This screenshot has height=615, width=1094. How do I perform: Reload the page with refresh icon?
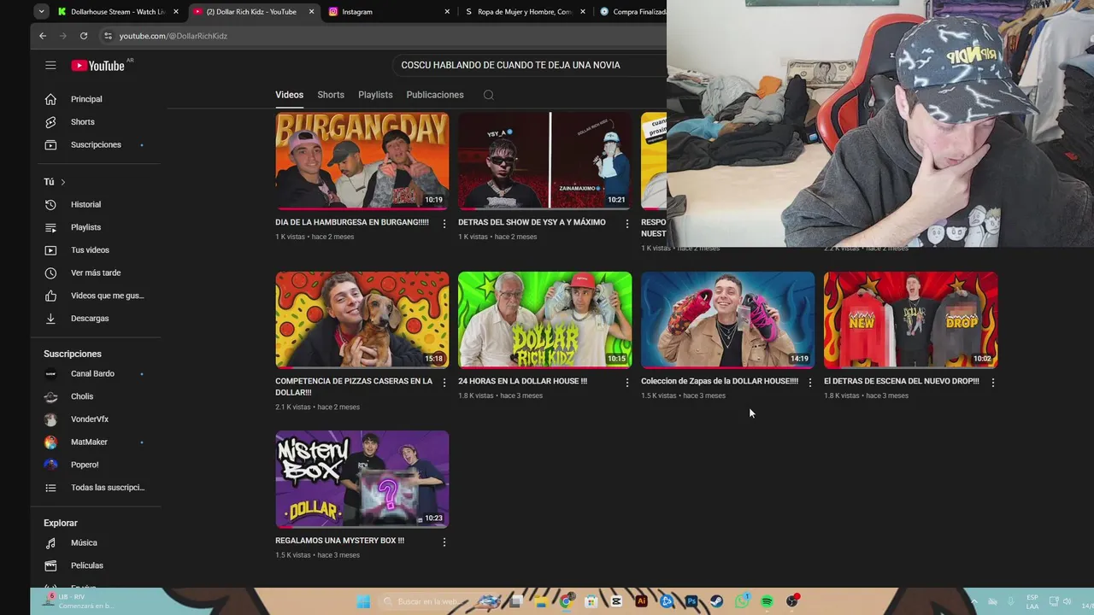[x=84, y=36]
